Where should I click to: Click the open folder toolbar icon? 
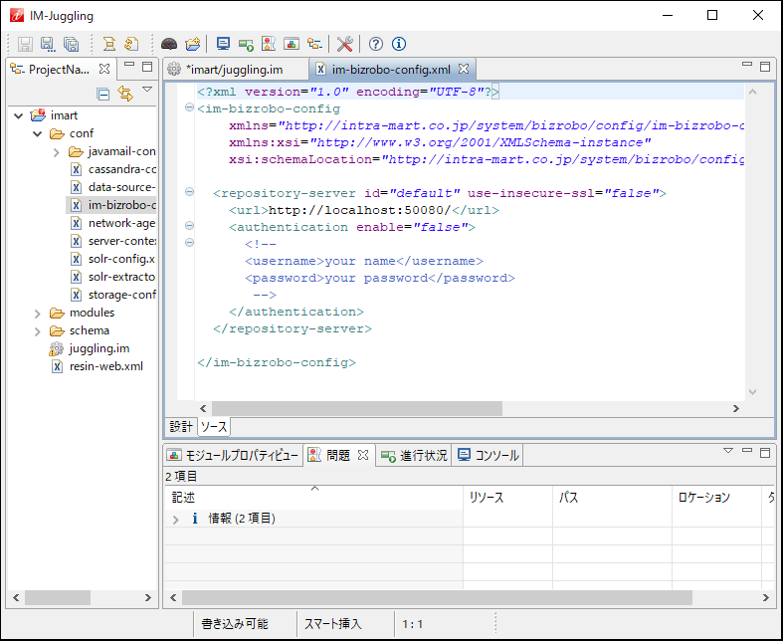tap(193, 44)
